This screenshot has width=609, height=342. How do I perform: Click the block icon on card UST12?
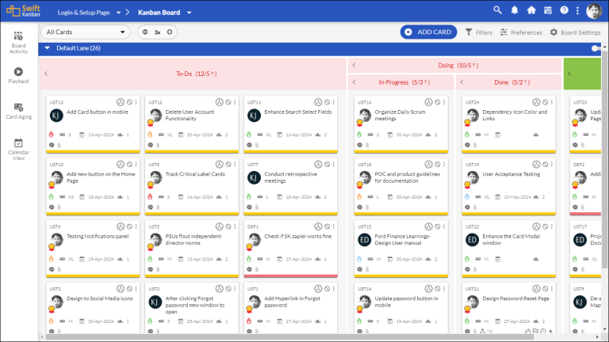[228, 102]
